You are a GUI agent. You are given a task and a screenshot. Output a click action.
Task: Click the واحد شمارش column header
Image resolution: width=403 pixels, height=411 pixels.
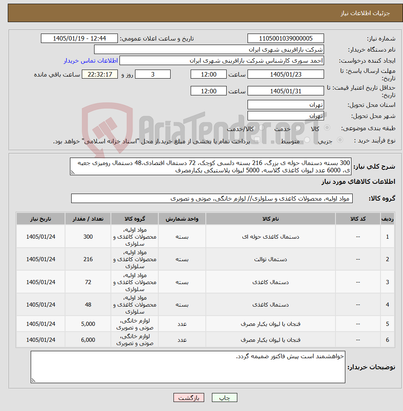tap(182, 219)
